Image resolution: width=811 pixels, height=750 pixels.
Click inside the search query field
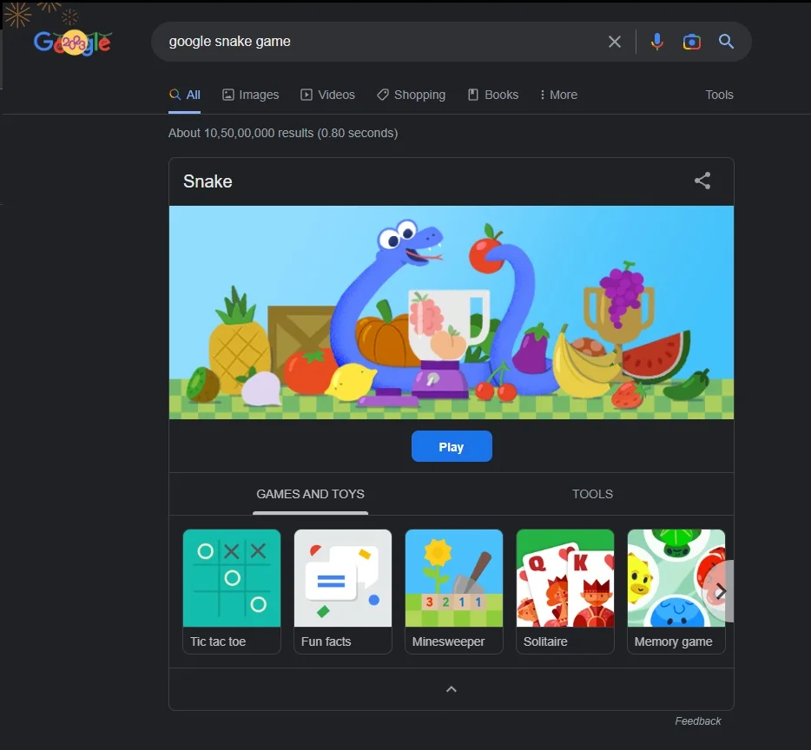[x=383, y=42]
